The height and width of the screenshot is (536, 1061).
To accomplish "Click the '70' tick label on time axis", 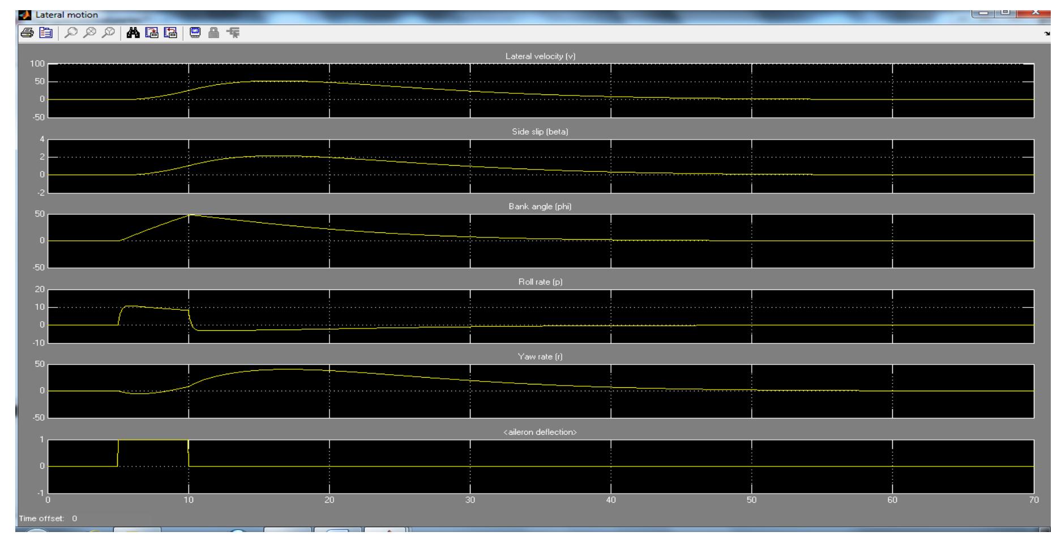I will tap(1033, 500).
